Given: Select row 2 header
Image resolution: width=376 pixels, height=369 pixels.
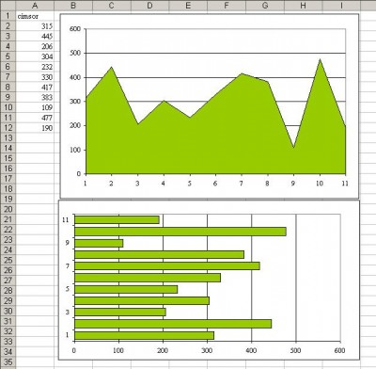Looking at the screenshot, I should 8,26.
